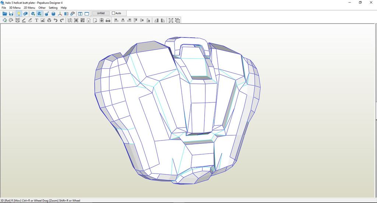Click the blue cylinder icon

click(x=53, y=14)
